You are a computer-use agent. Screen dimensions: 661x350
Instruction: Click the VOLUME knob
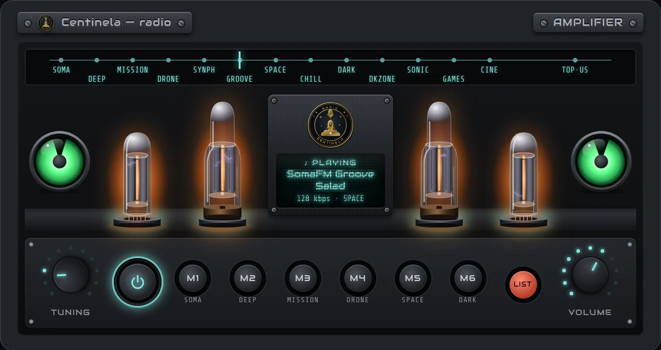tap(590, 275)
